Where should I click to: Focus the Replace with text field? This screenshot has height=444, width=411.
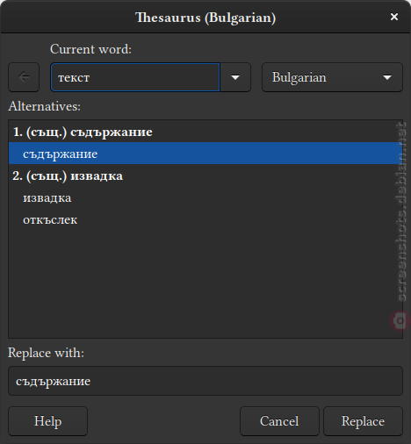pos(205,381)
